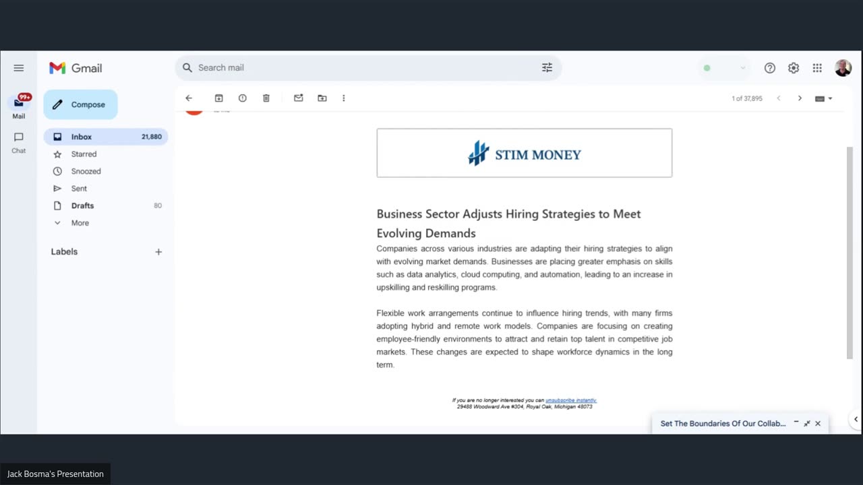This screenshot has width=863, height=485.
Task: Open the active status dropdown
Action: 725,68
